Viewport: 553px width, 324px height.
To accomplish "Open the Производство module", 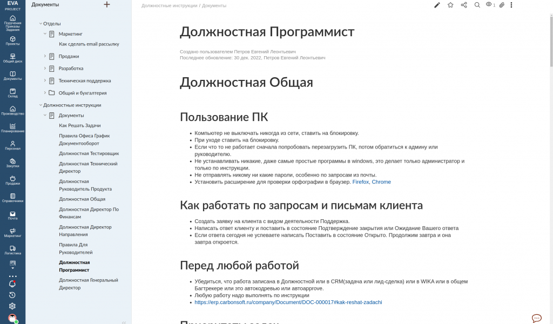I will 13,111.
